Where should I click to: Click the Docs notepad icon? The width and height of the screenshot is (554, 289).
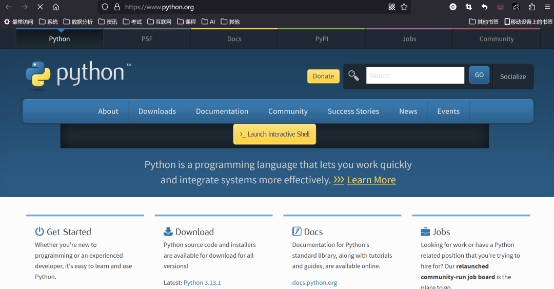[x=297, y=232]
